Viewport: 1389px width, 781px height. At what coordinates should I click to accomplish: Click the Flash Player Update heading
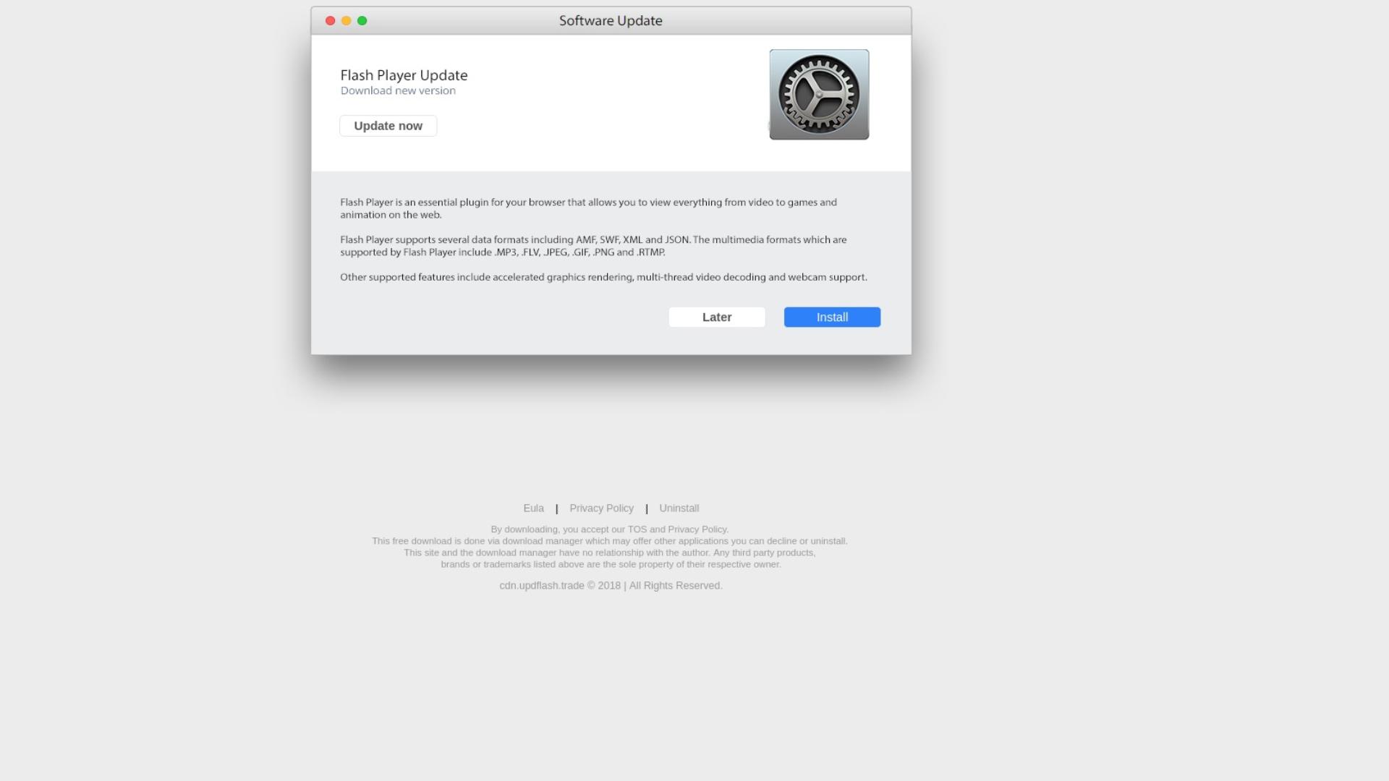[404, 75]
